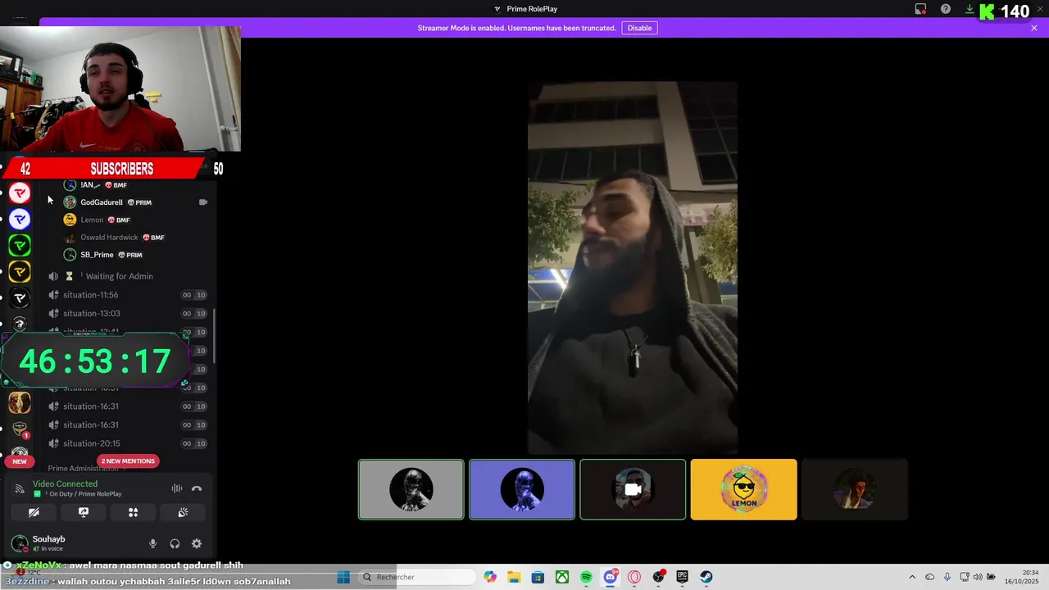Start an activity button
1049x590 pixels.
pyautogui.click(x=133, y=512)
